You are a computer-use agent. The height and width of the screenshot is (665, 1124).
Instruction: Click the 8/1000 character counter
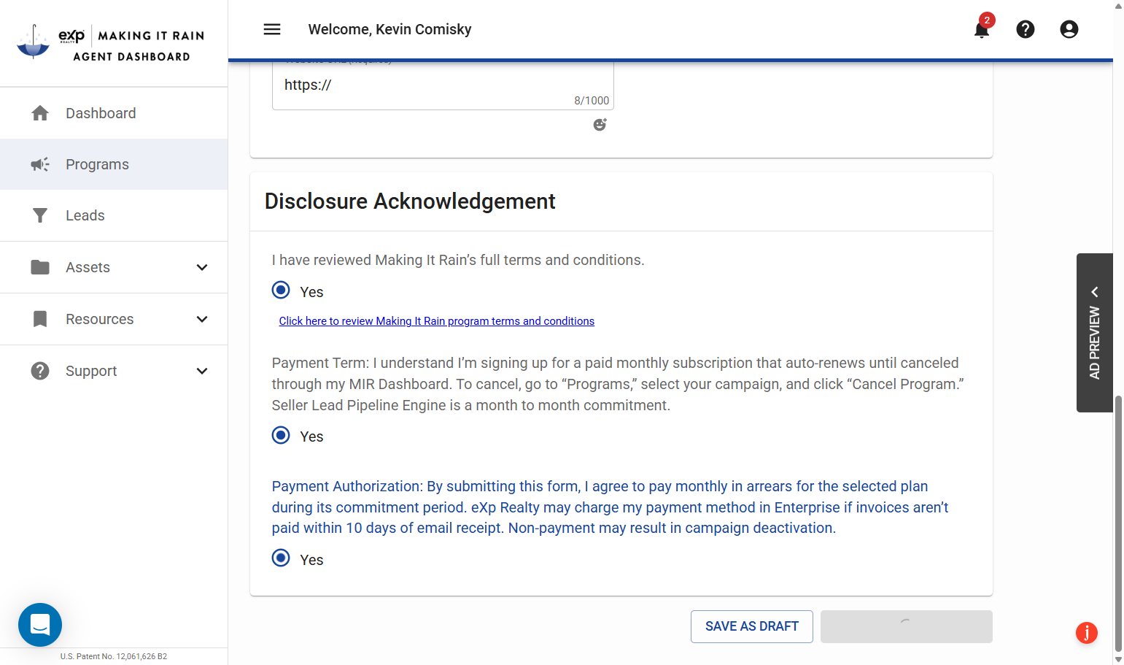pos(592,101)
